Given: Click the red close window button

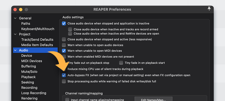Looking at the screenshot, I should click(15, 10).
